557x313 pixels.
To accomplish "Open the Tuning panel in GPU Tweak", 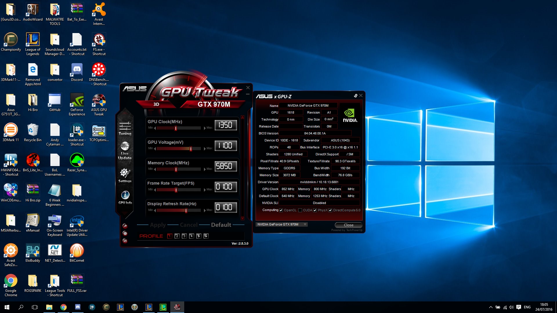I will pos(125,128).
